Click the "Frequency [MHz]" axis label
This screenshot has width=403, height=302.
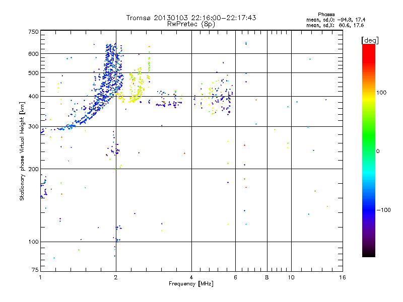(x=191, y=284)
